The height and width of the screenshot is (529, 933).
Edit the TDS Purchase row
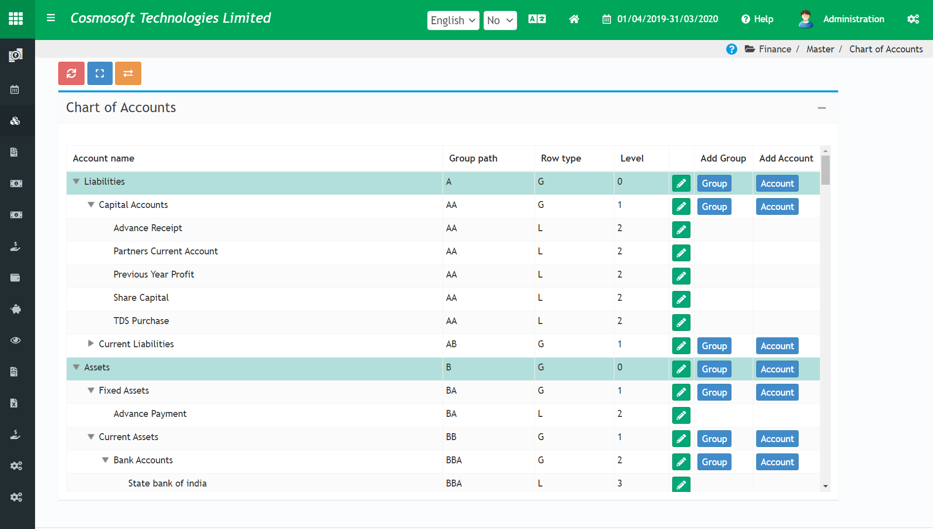click(x=681, y=323)
